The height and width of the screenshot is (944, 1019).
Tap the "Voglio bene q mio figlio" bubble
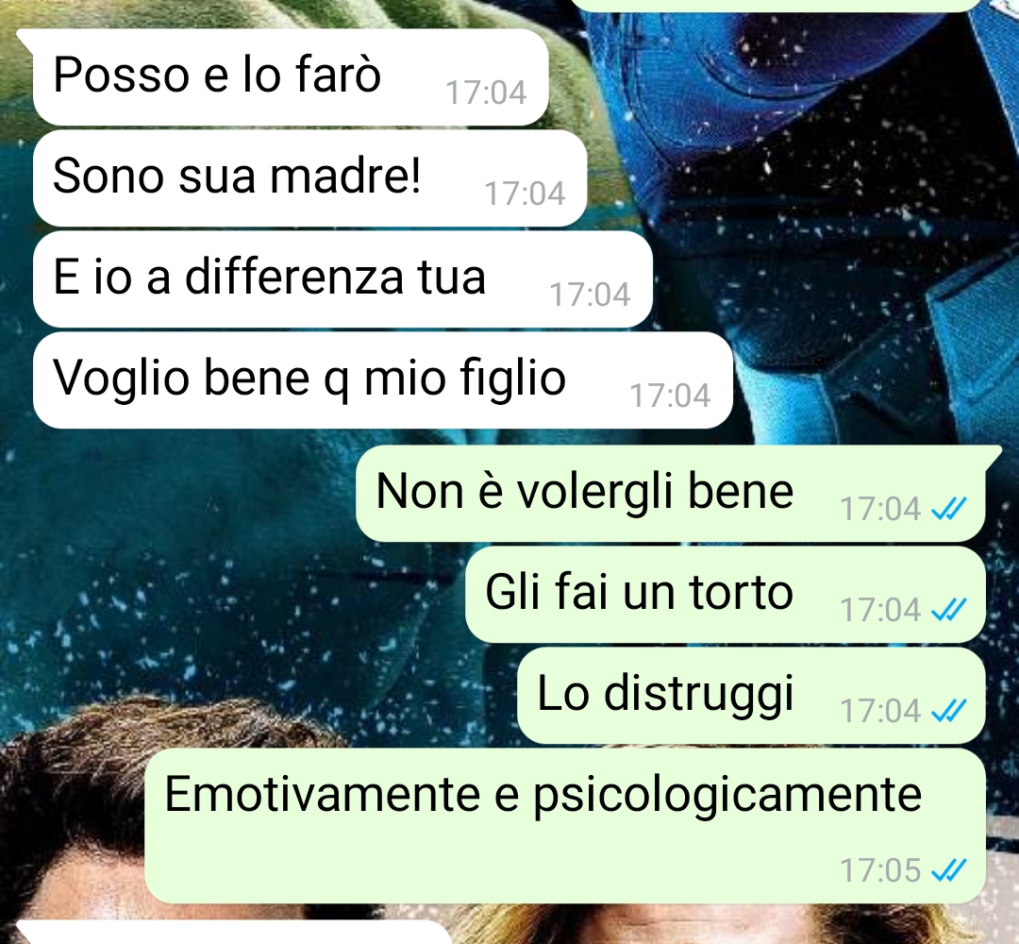(x=383, y=379)
